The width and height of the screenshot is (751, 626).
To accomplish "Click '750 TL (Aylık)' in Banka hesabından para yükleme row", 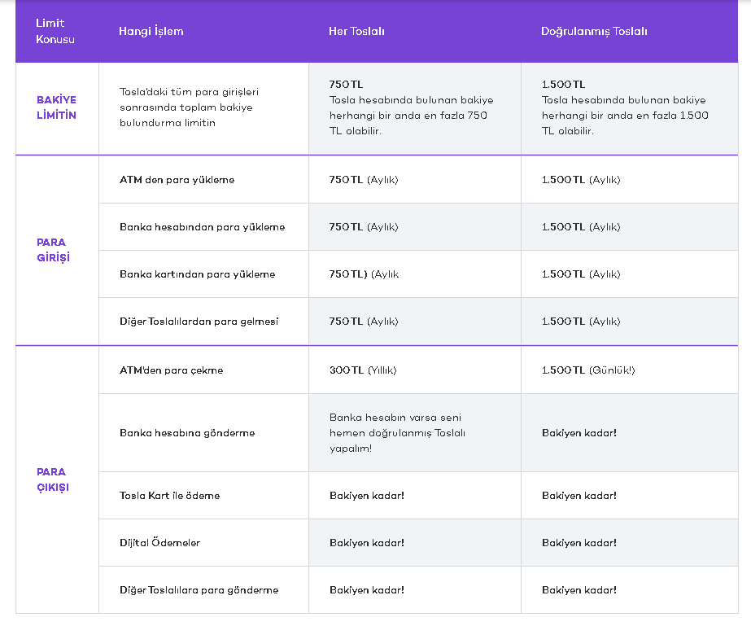I will 364,227.
